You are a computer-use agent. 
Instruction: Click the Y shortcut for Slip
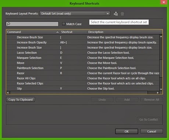(x=61, y=89)
